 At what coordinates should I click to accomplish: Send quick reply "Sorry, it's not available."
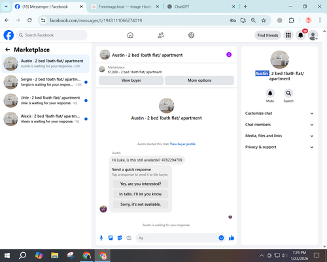pyautogui.click(x=141, y=205)
